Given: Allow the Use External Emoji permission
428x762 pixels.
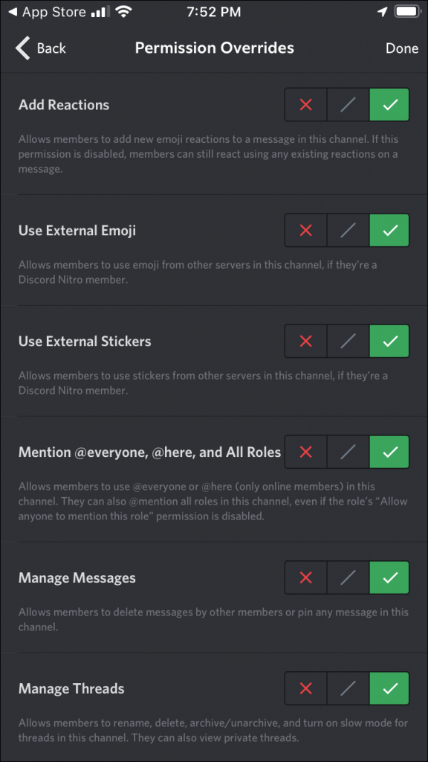Looking at the screenshot, I should [x=389, y=231].
